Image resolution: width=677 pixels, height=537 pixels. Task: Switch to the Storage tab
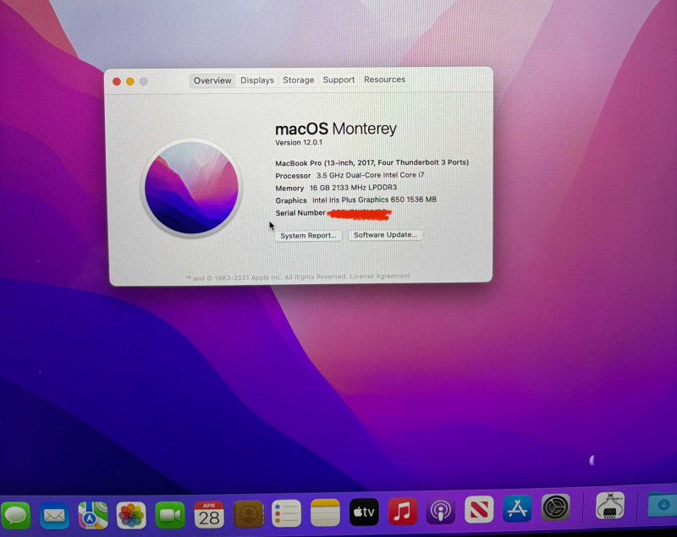tap(299, 80)
